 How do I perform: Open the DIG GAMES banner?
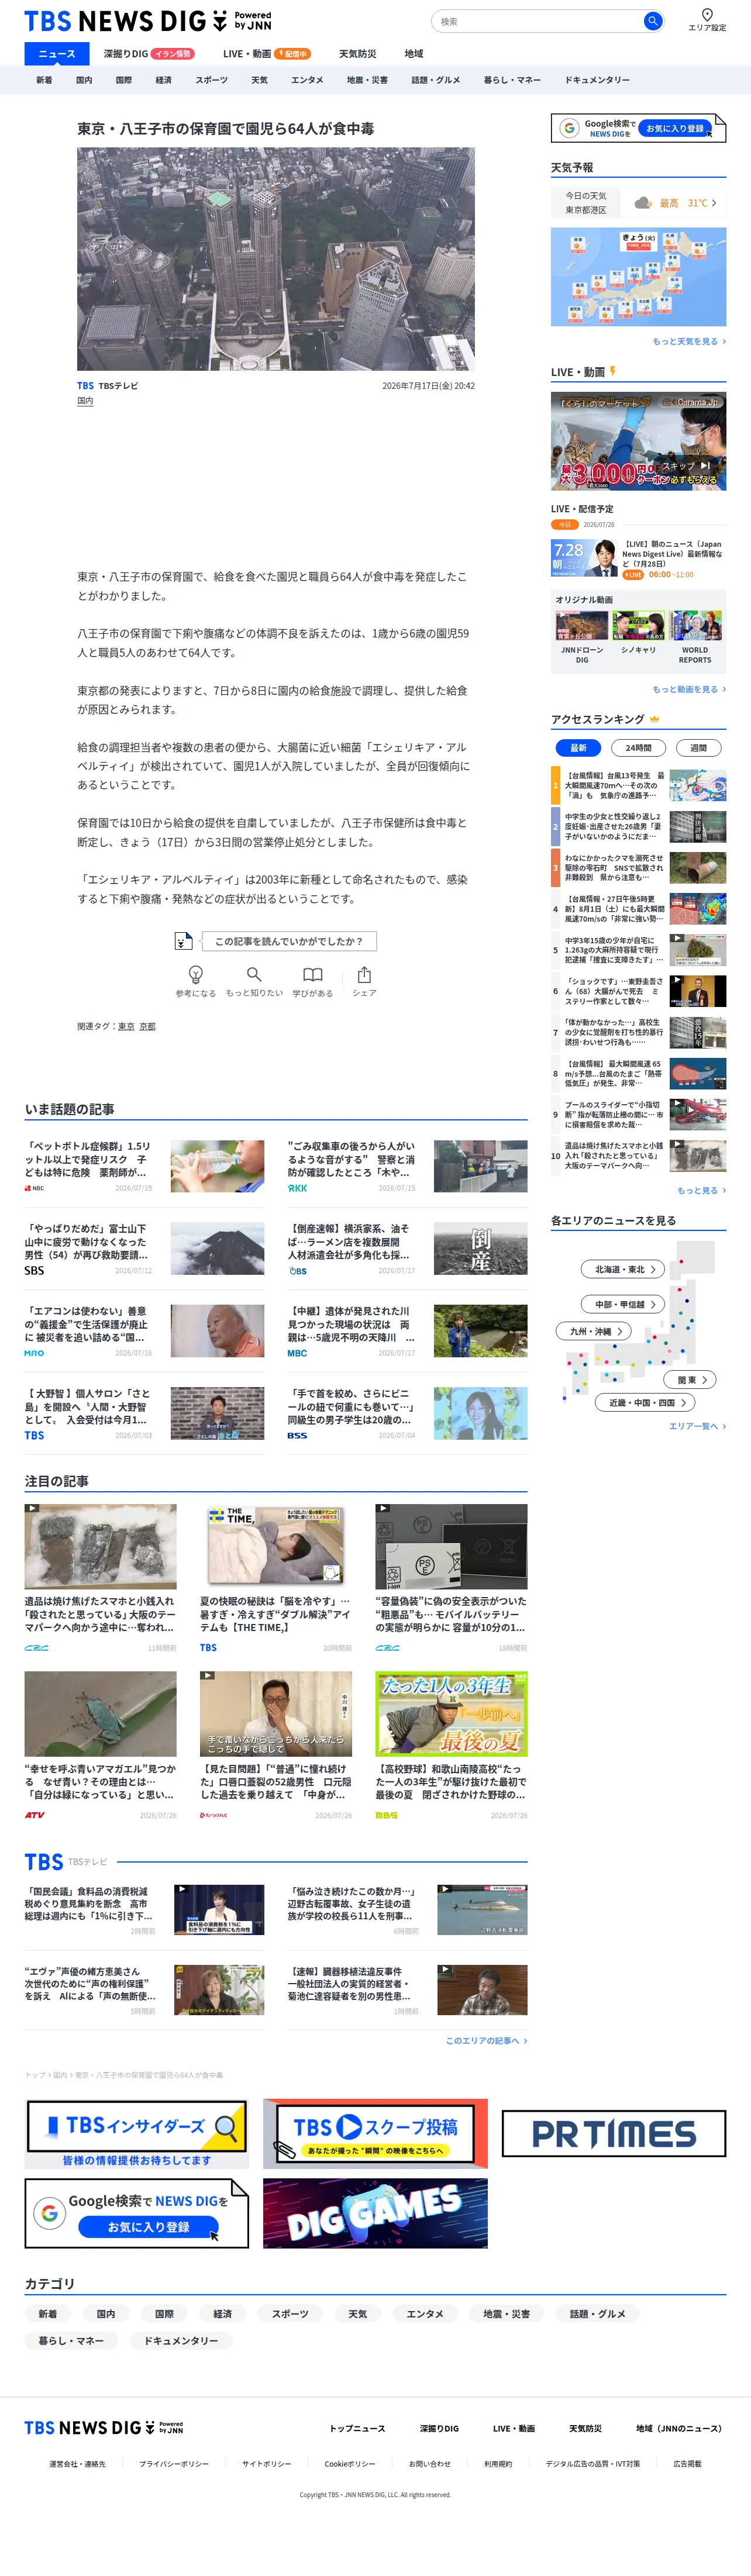tap(376, 2213)
